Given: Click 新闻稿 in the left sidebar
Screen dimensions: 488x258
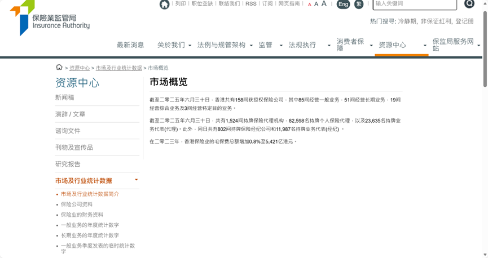Looking at the screenshot, I should pos(64,97).
